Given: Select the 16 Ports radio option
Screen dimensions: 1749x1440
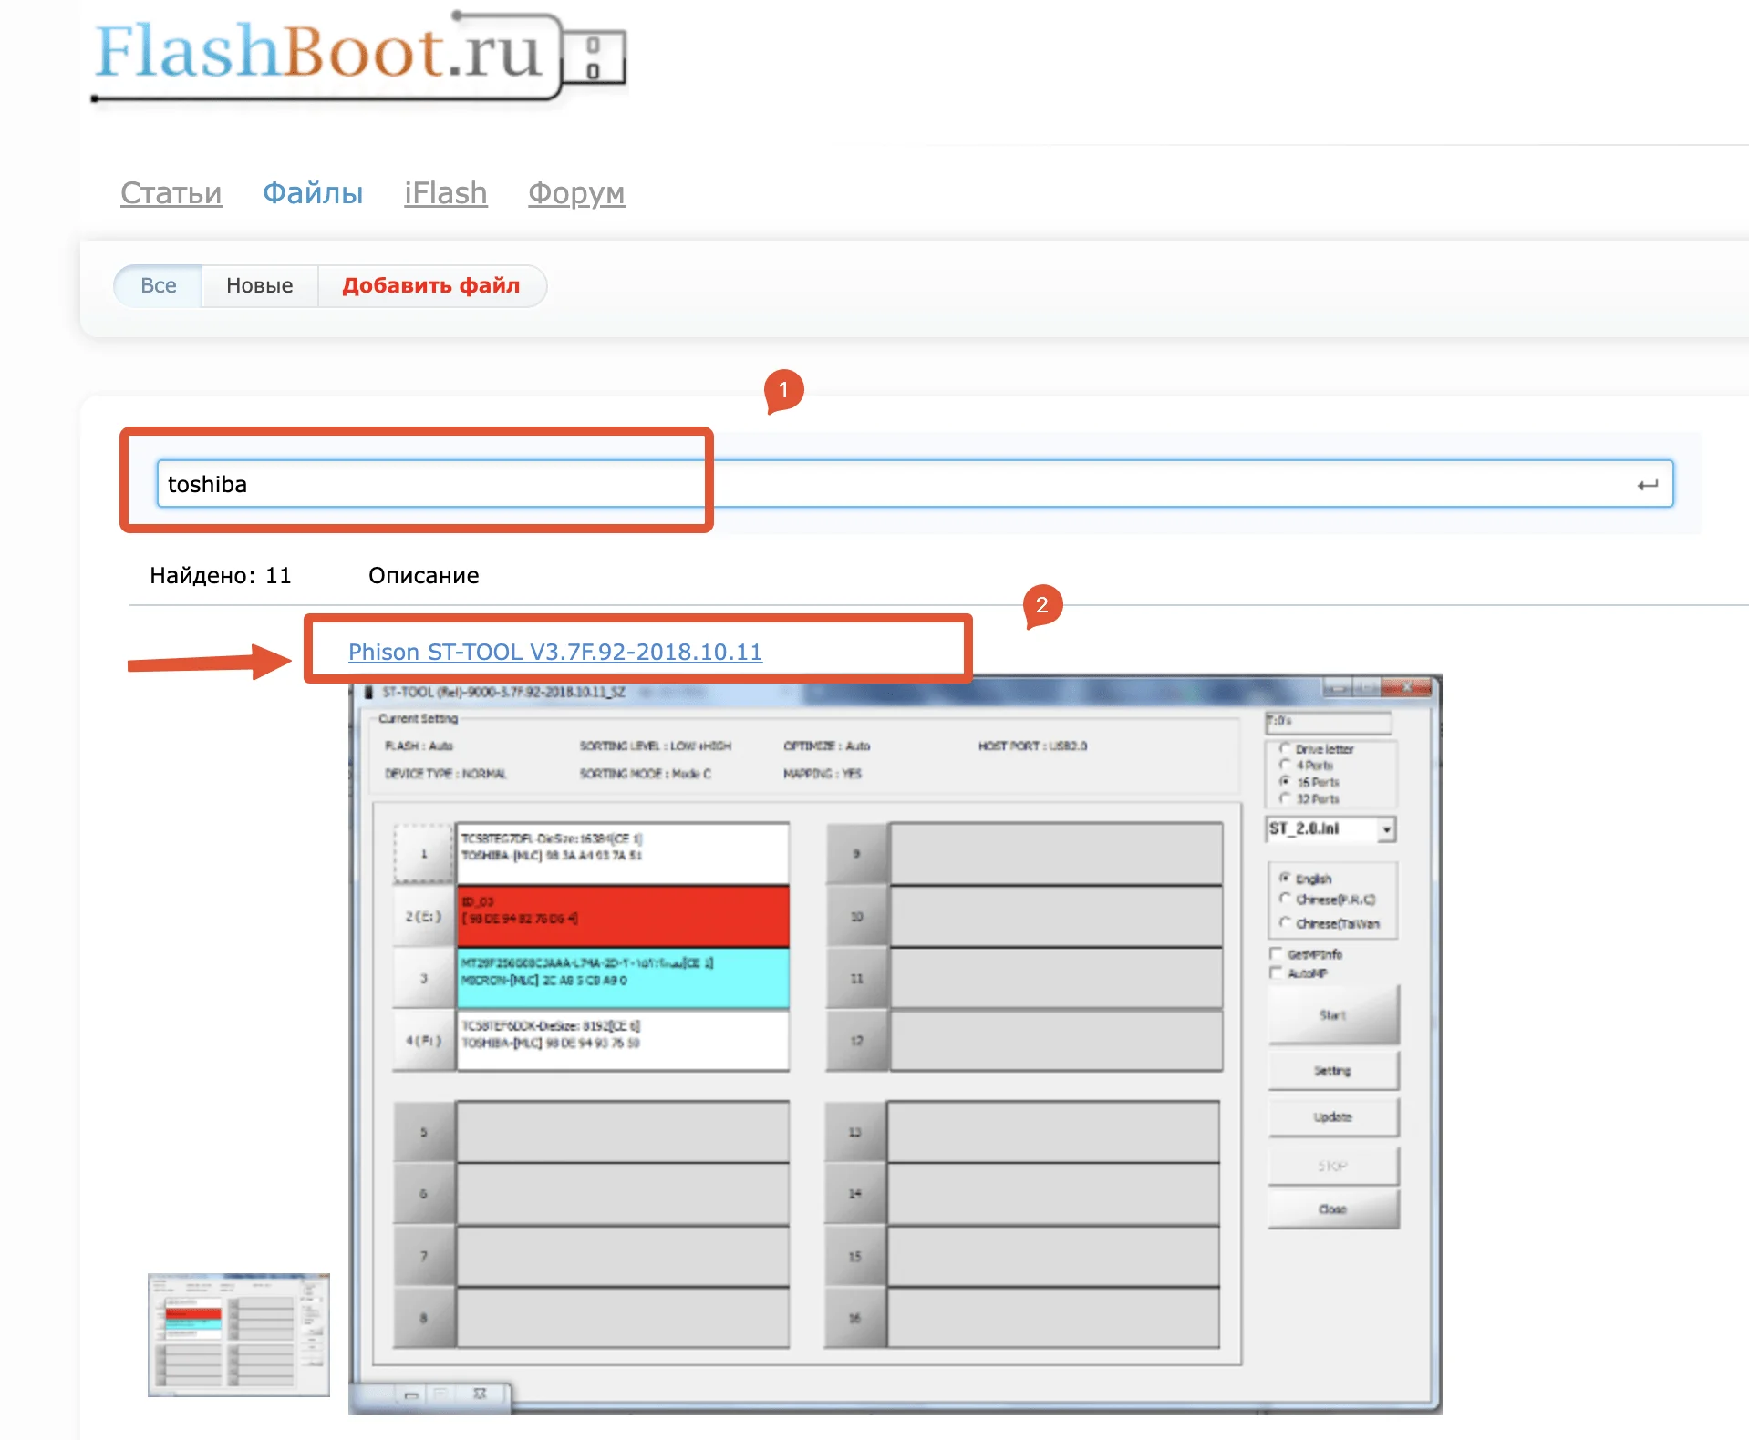Looking at the screenshot, I should [x=1285, y=782].
